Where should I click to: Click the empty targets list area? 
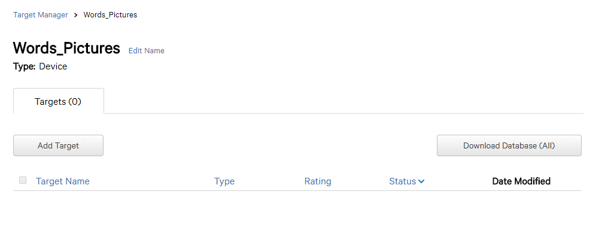pyautogui.click(x=297, y=219)
